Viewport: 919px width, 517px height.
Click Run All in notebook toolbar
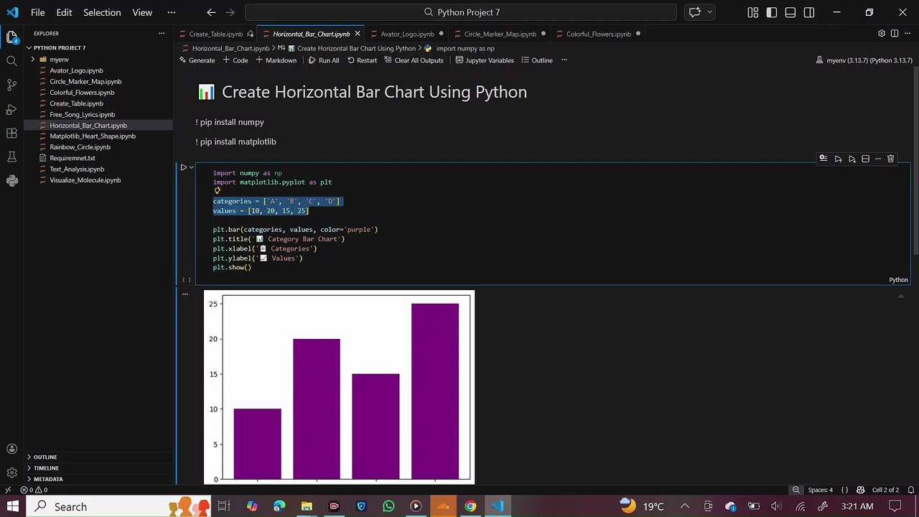324,60
